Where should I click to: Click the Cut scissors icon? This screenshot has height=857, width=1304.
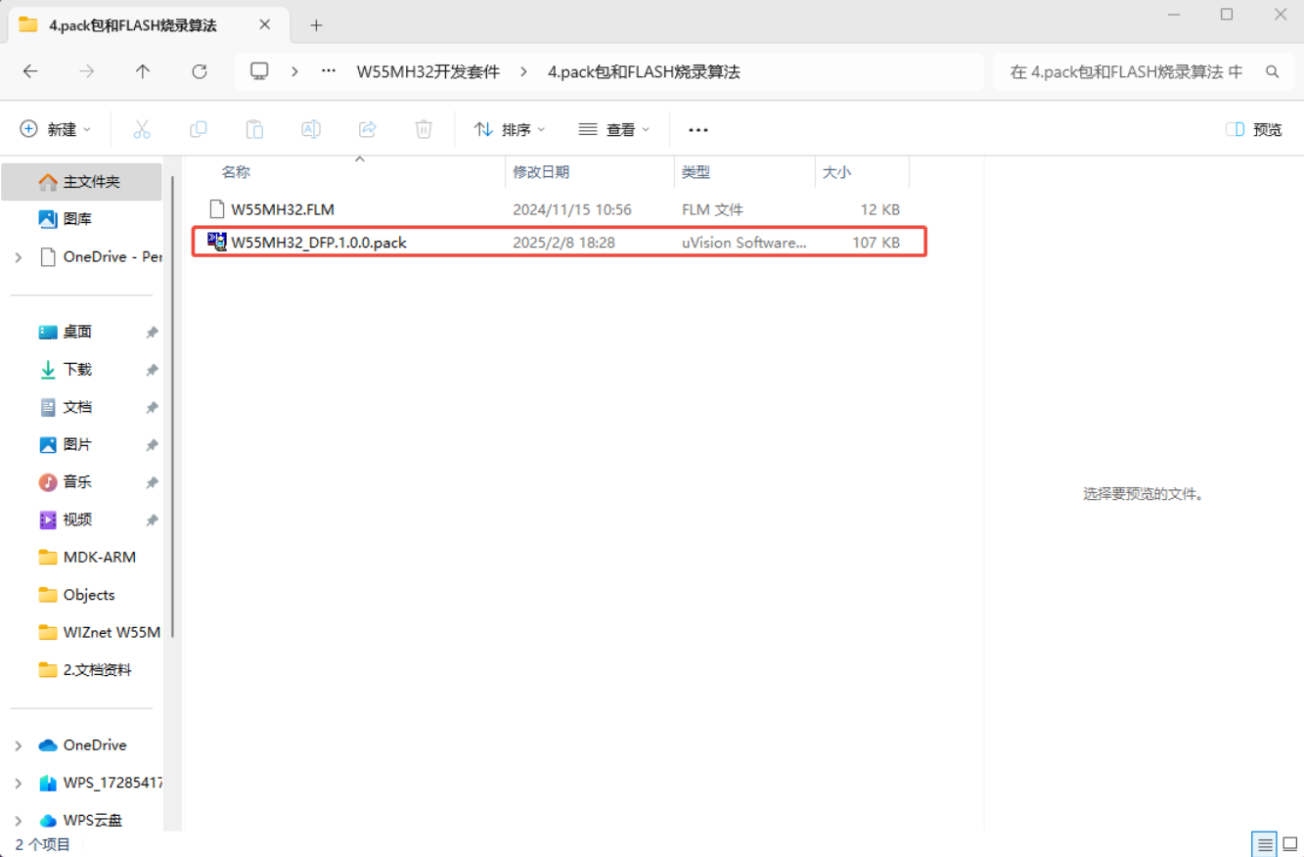point(142,129)
